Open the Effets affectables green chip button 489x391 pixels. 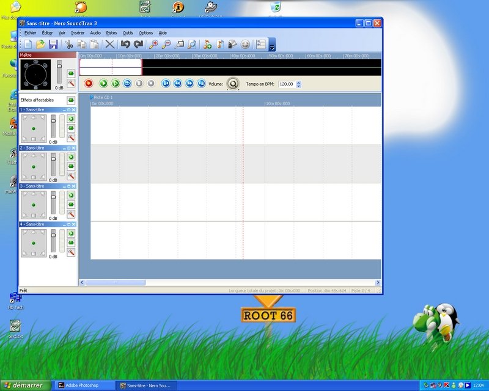[71, 100]
